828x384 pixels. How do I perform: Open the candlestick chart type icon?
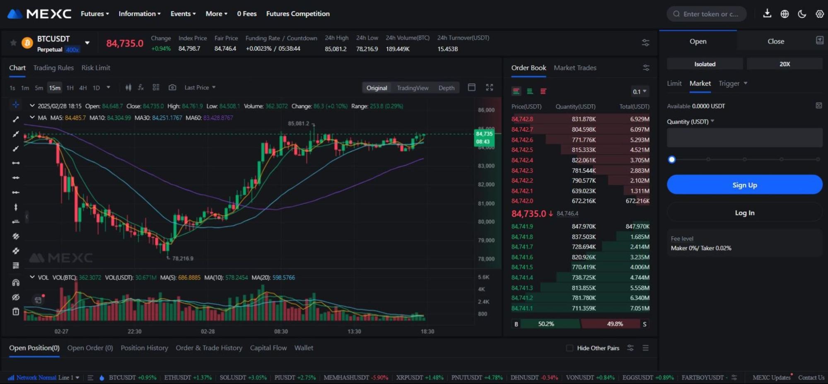[x=128, y=88]
